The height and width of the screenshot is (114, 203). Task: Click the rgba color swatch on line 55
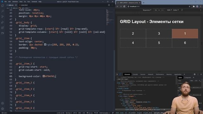click(45, 44)
